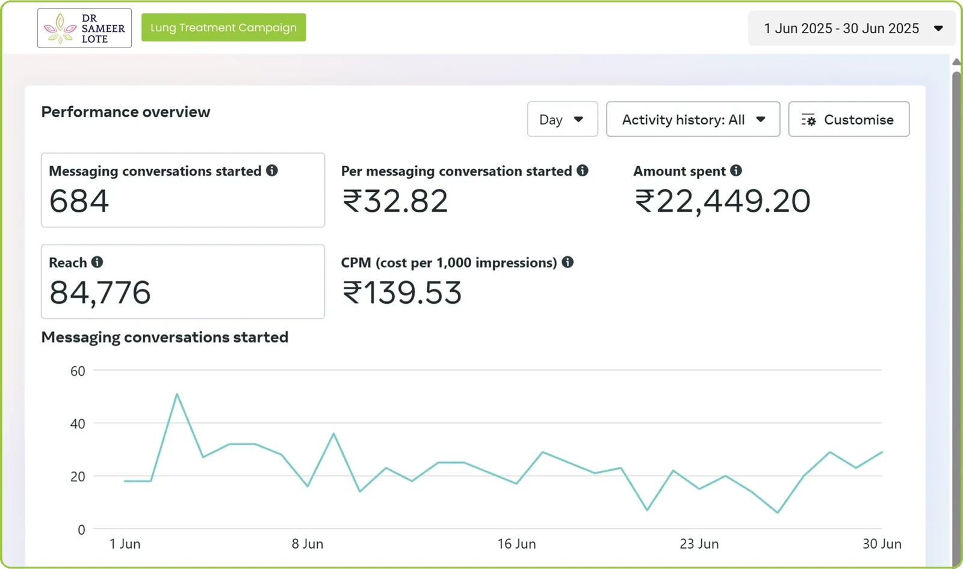963x569 pixels.
Task: Open the 1 Jun – 30 Jun 2025 date range picker
Action: 852,28
